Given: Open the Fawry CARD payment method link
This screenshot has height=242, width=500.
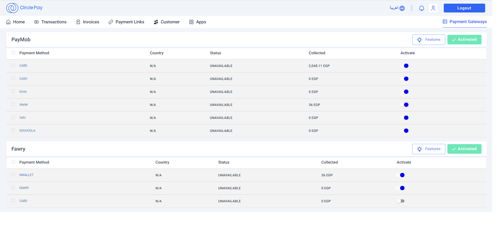Looking at the screenshot, I should click(x=23, y=201).
